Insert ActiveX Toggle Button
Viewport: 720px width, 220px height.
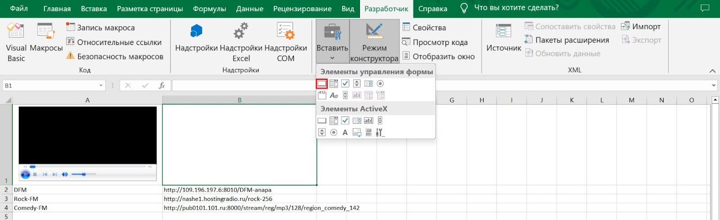pos(369,132)
